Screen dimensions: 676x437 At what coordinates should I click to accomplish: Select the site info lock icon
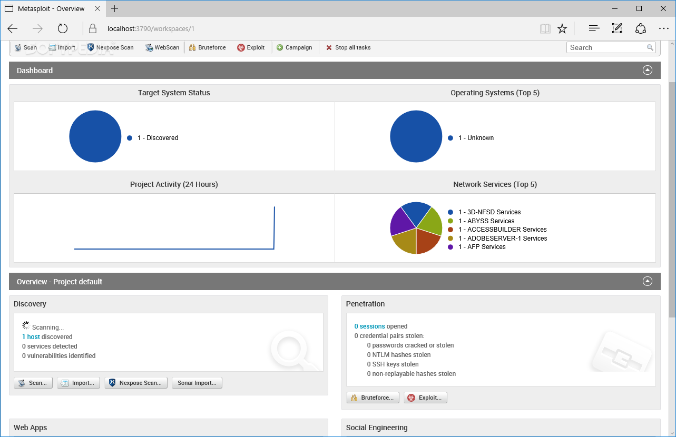point(93,29)
